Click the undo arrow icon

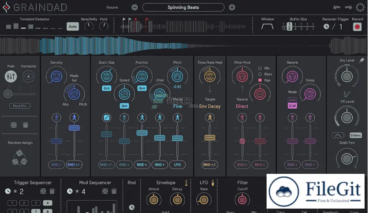click(336, 7)
